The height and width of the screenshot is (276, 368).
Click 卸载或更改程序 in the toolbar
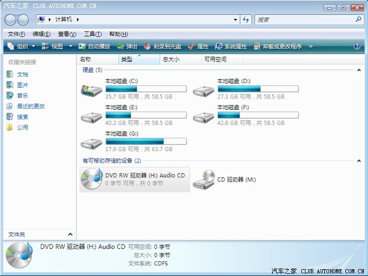(278, 46)
